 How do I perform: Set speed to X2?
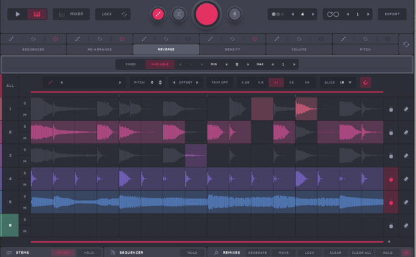click(x=292, y=82)
